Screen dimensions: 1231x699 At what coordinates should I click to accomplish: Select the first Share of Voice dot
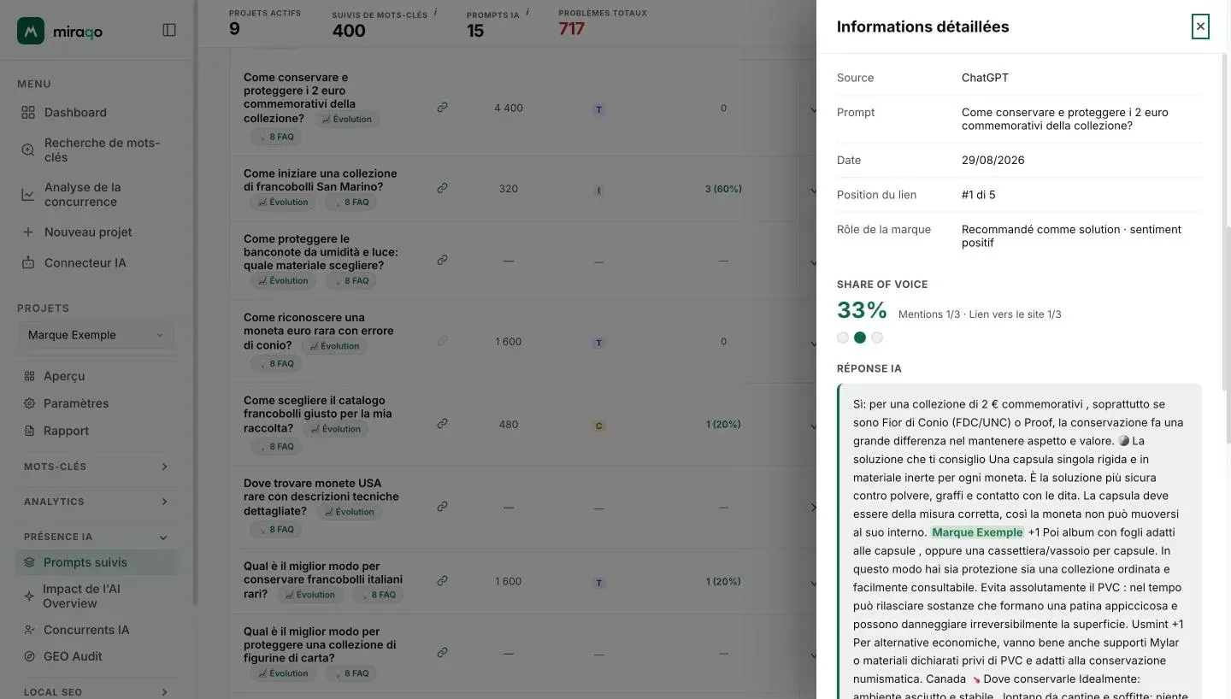pos(843,338)
